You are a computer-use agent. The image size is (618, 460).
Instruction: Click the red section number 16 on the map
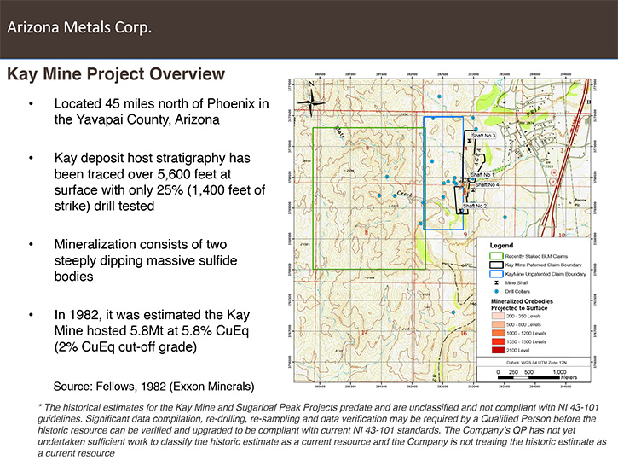[x=464, y=334]
